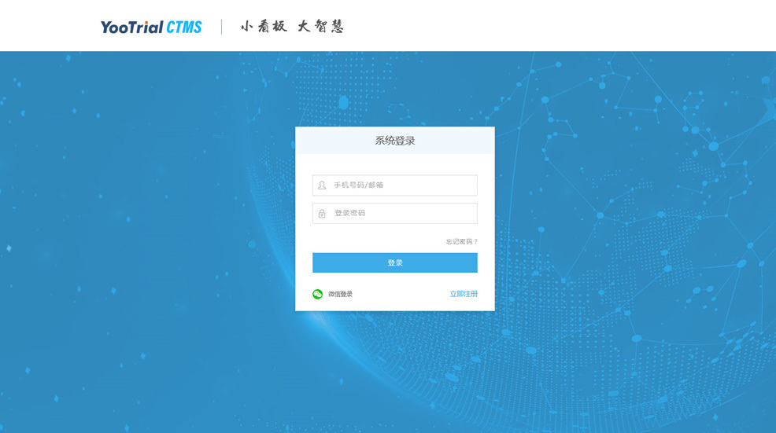Screen dimensions: 776x433
Task: Click the 小看板 大智慧 slogan text
Action: (292, 26)
